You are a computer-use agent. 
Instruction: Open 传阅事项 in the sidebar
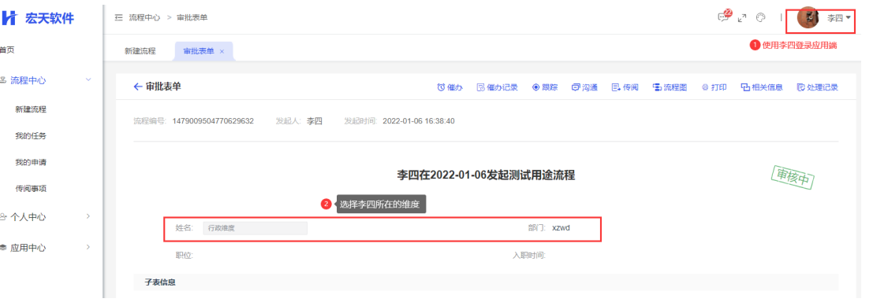31,189
